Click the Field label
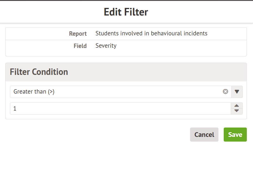 tap(80, 46)
